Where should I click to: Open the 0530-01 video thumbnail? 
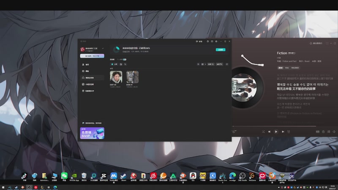[x=132, y=77]
